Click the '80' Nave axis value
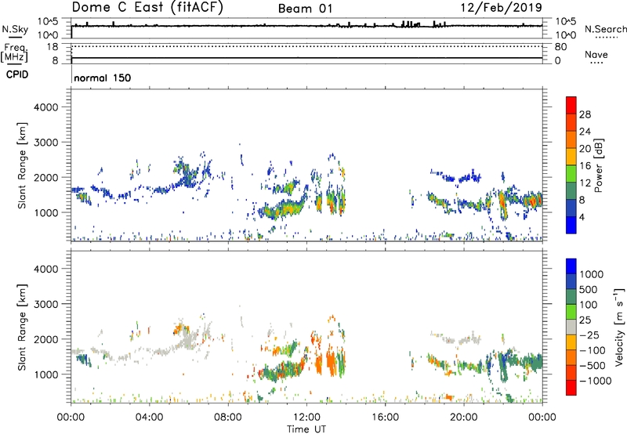Viewport: 627px width, 434px height. pos(560,47)
